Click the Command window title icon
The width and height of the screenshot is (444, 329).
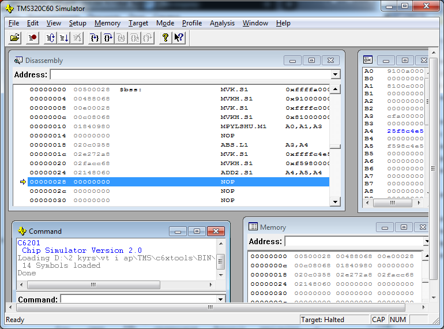(x=22, y=231)
